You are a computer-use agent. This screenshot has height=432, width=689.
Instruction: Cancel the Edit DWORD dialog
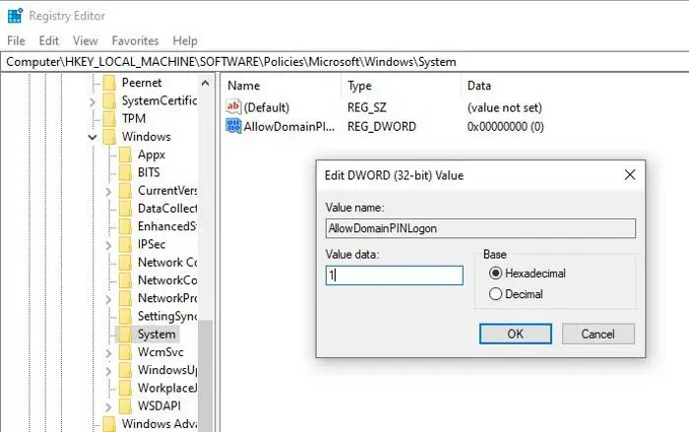(x=598, y=334)
